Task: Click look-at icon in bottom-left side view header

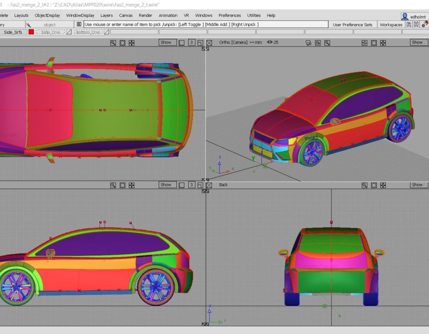Action: coord(122,185)
